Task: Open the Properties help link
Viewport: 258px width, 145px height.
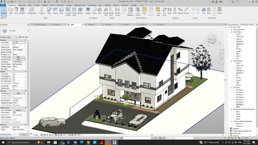Action: 6,135
